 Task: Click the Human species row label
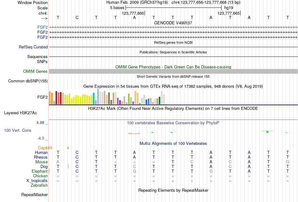[x=41, y=152]
